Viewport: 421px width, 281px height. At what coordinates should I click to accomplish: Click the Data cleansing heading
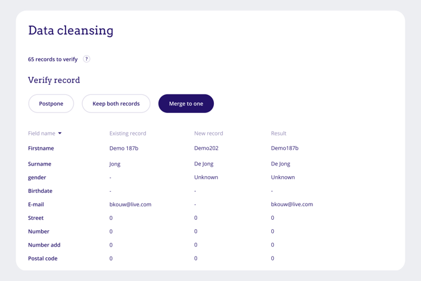70,30
